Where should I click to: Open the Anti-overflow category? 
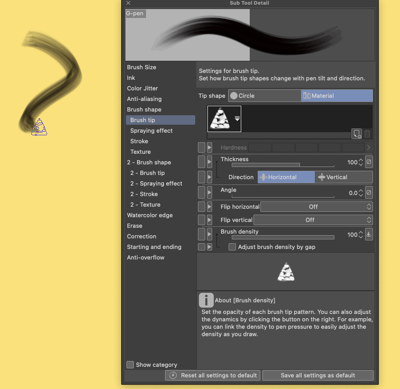[146, 257]
